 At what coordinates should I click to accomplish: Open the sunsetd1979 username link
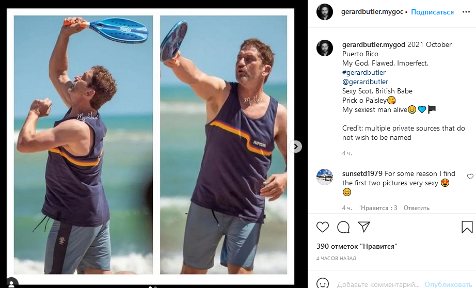[362, 173]
